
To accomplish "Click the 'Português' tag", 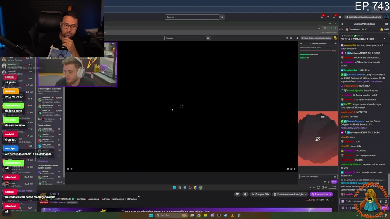I will click(72, 203).
